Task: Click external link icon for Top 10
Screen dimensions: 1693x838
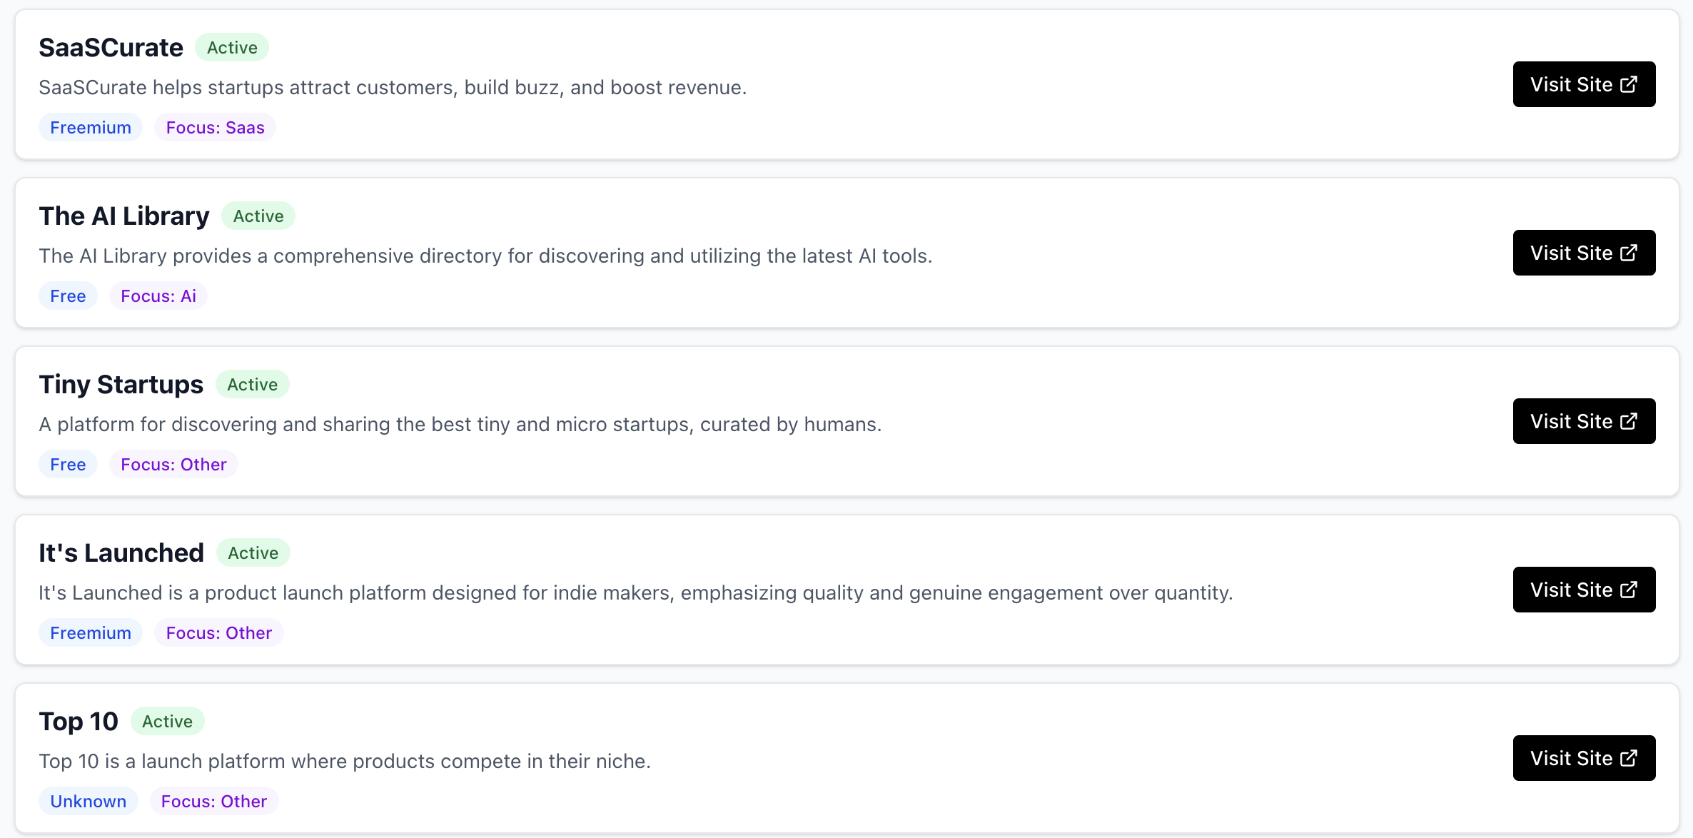Action: (x=1629, y=758)
